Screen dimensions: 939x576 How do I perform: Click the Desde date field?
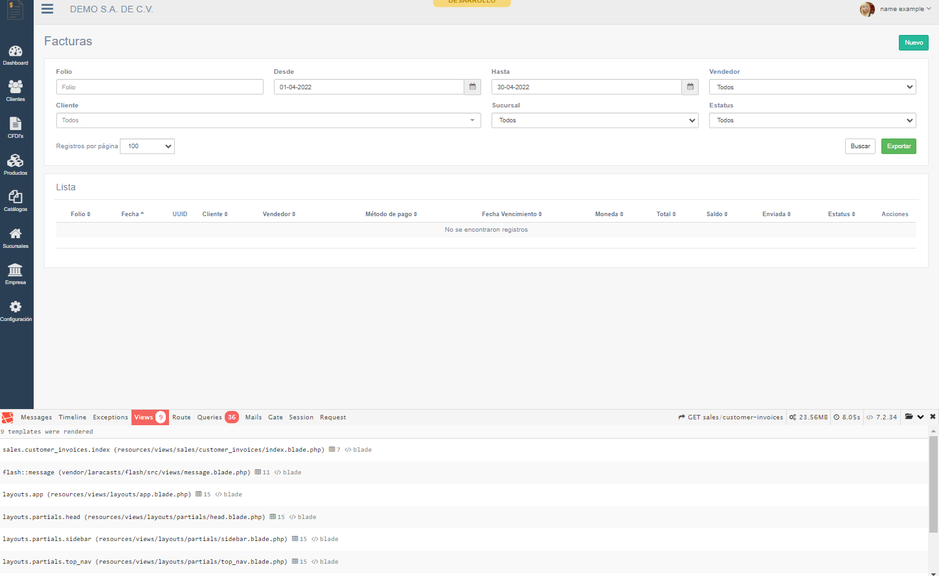[369, 87]
